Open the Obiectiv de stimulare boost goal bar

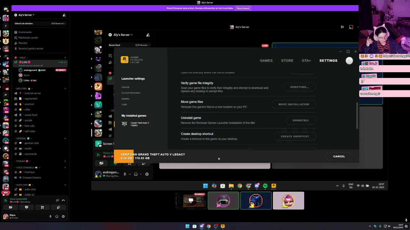tap(40, 23)
